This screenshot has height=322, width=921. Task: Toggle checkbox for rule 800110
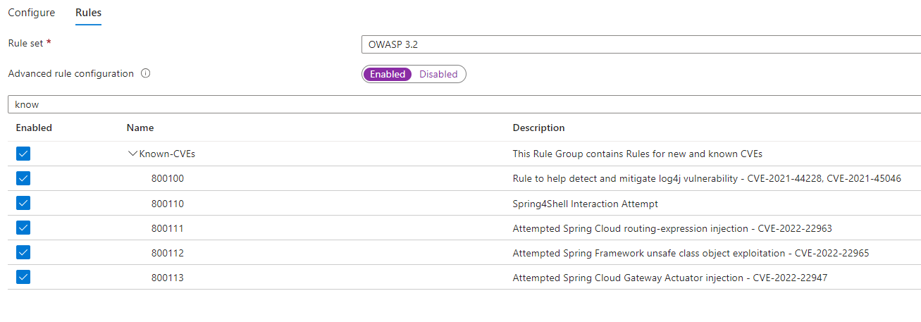[23, 204]
